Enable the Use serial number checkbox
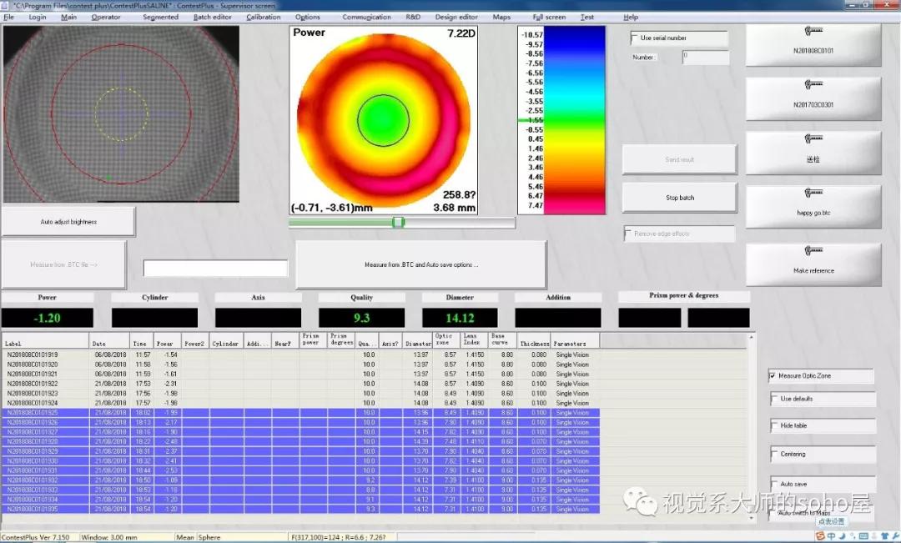This screenshot has width=901, height=543. coord(634,38)
